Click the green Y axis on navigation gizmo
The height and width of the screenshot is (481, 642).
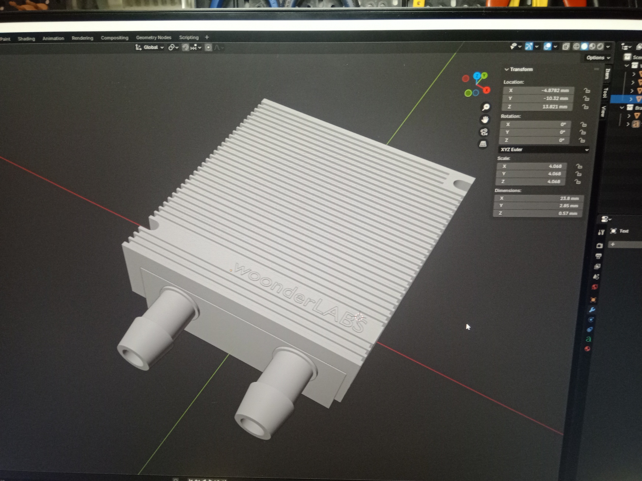[484, 75]
